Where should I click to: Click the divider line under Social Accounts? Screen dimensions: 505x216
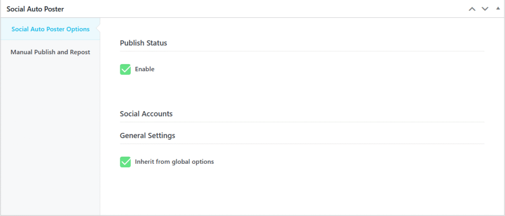[302, 122]
